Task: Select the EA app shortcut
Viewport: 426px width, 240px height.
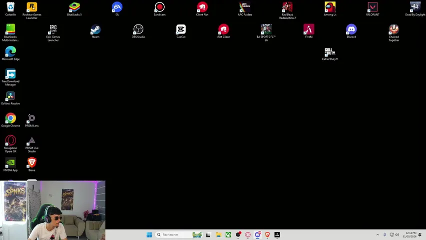Action: tap(117, 9)
